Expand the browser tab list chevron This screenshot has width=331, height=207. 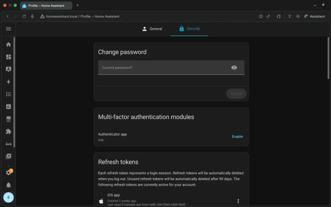click(x=315, y=5)
